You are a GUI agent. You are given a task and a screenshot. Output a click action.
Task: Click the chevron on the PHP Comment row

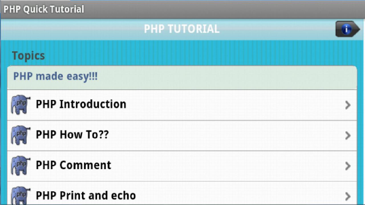pyautogui.click(x=348, y=166)
